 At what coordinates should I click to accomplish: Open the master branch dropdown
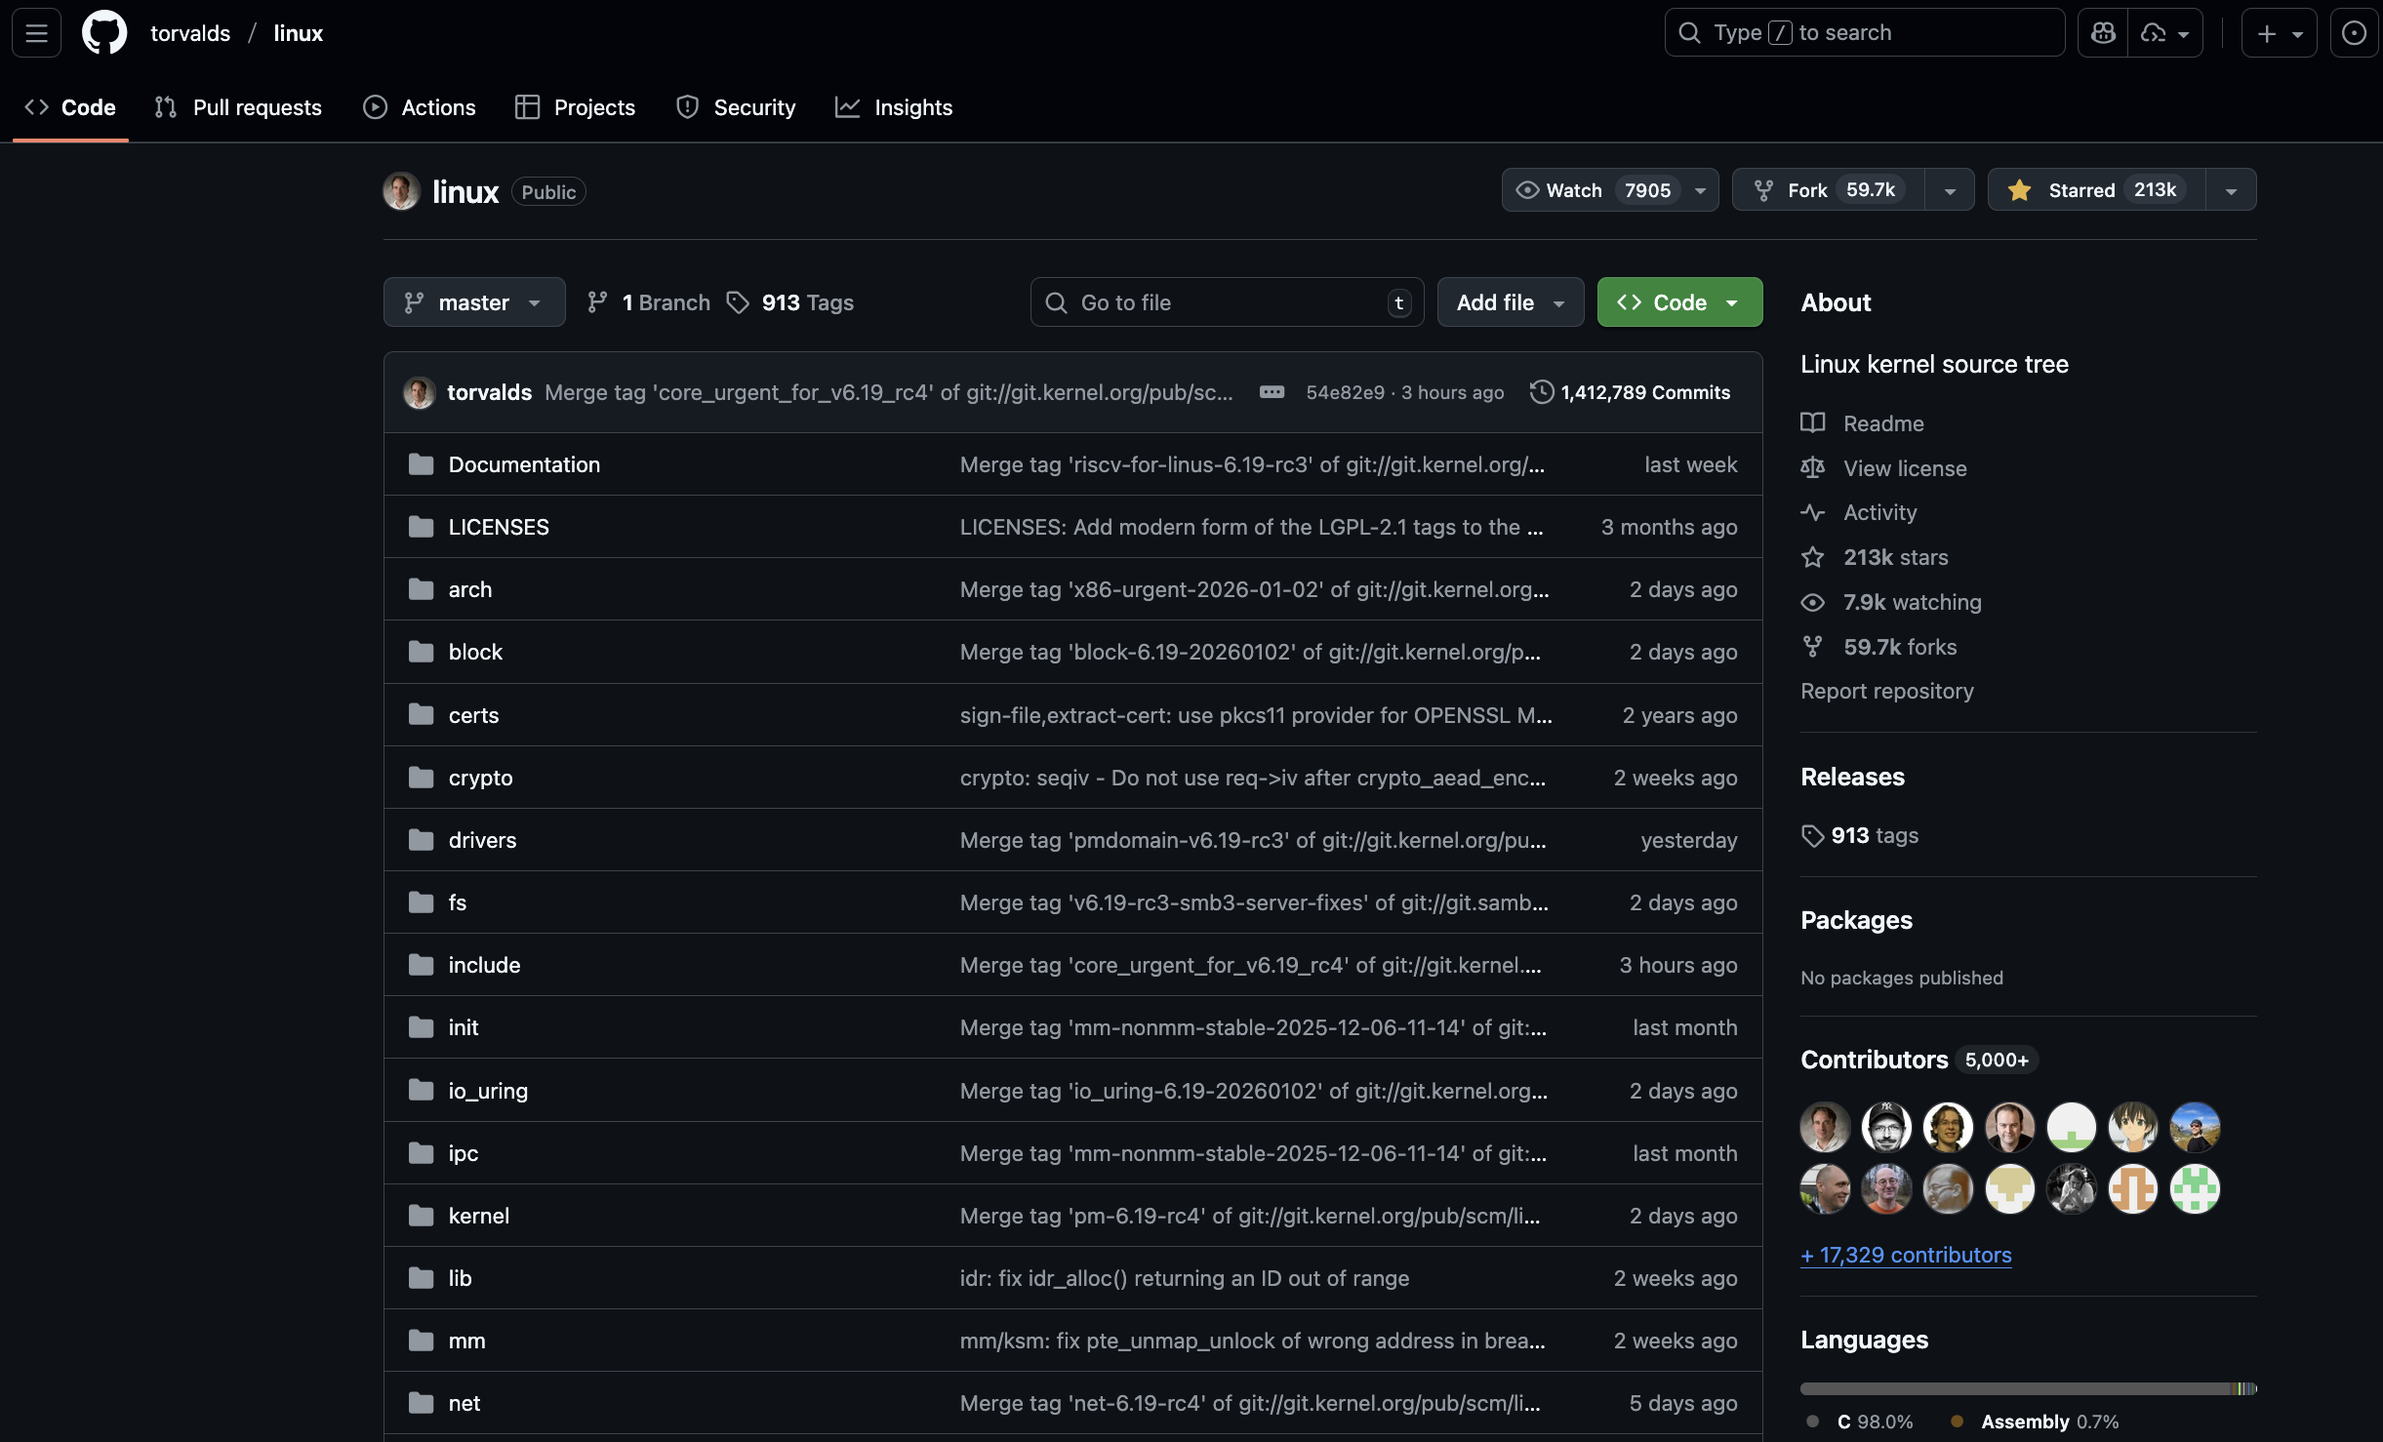[x=473, y=302]
